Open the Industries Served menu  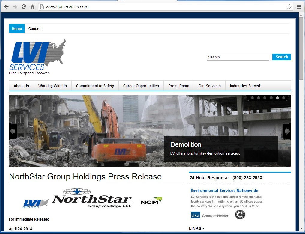pos(245,86)
